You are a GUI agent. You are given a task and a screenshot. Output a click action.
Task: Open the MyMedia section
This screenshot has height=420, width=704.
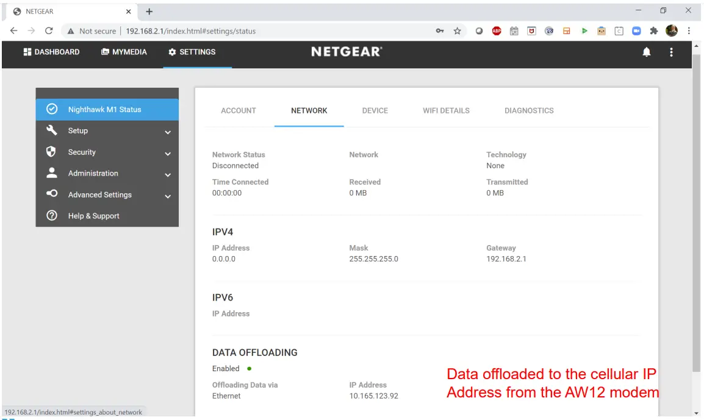point(124,52)
